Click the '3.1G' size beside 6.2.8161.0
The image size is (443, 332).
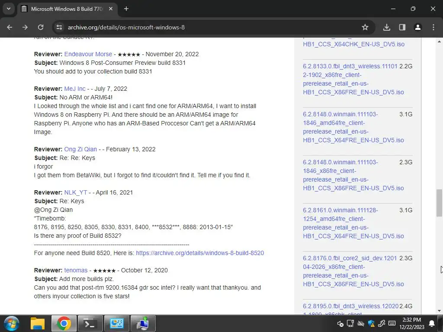406,211
